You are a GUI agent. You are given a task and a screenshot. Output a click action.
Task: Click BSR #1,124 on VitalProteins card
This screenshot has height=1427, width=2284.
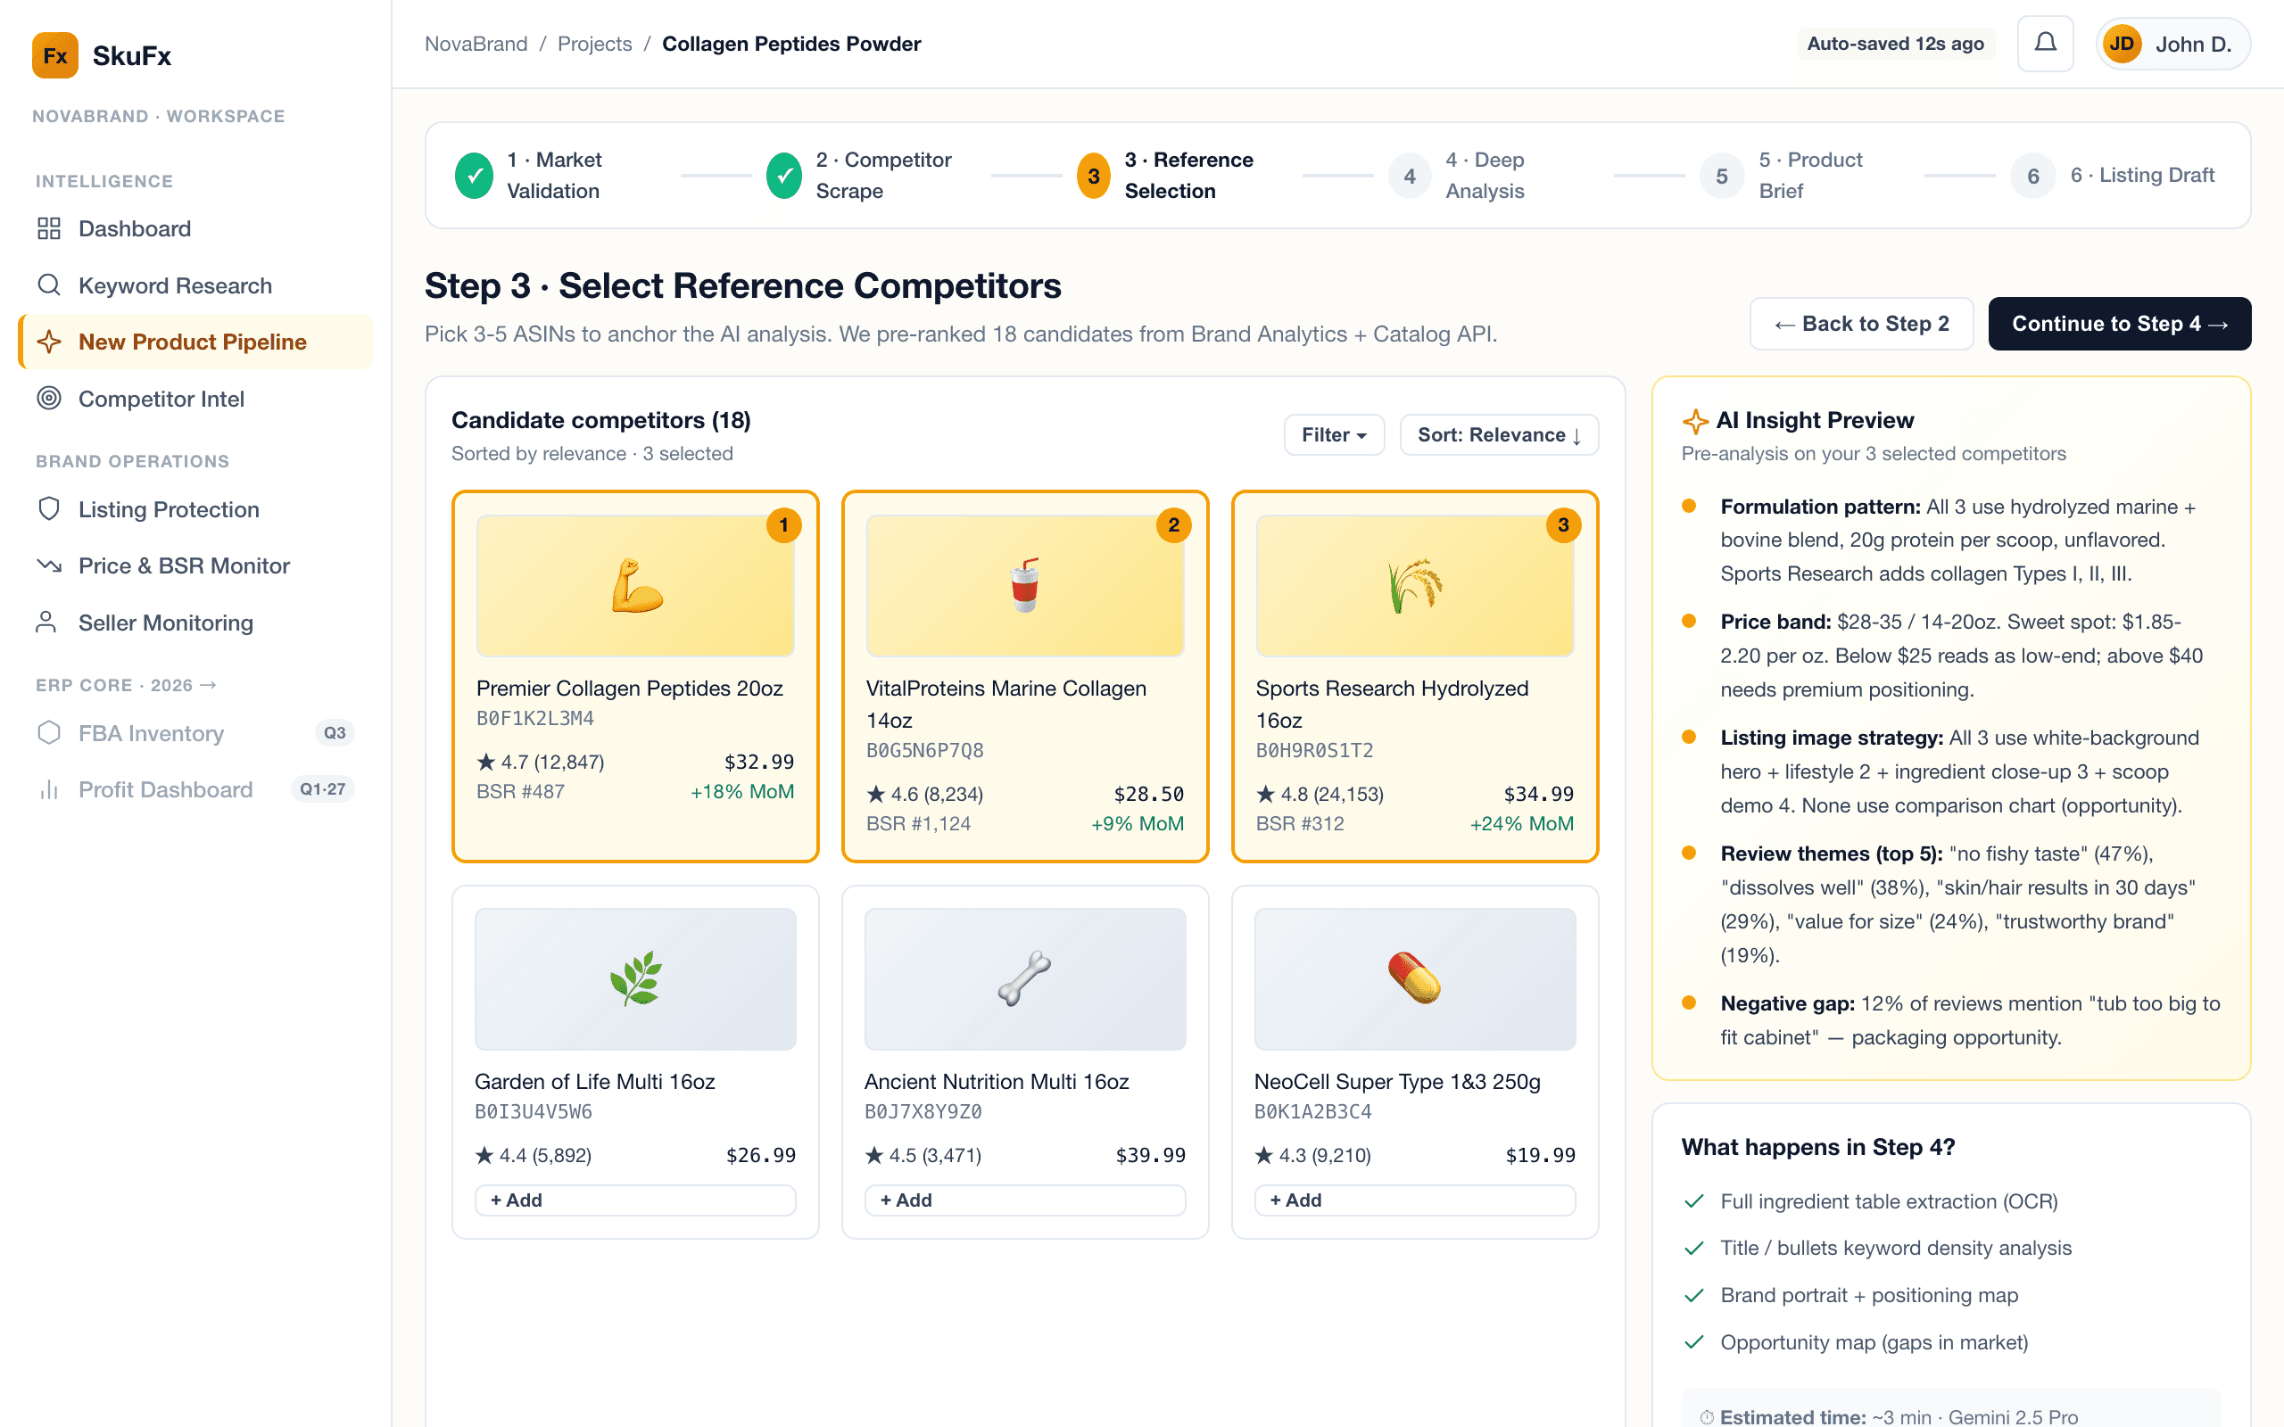coord(917,823)
